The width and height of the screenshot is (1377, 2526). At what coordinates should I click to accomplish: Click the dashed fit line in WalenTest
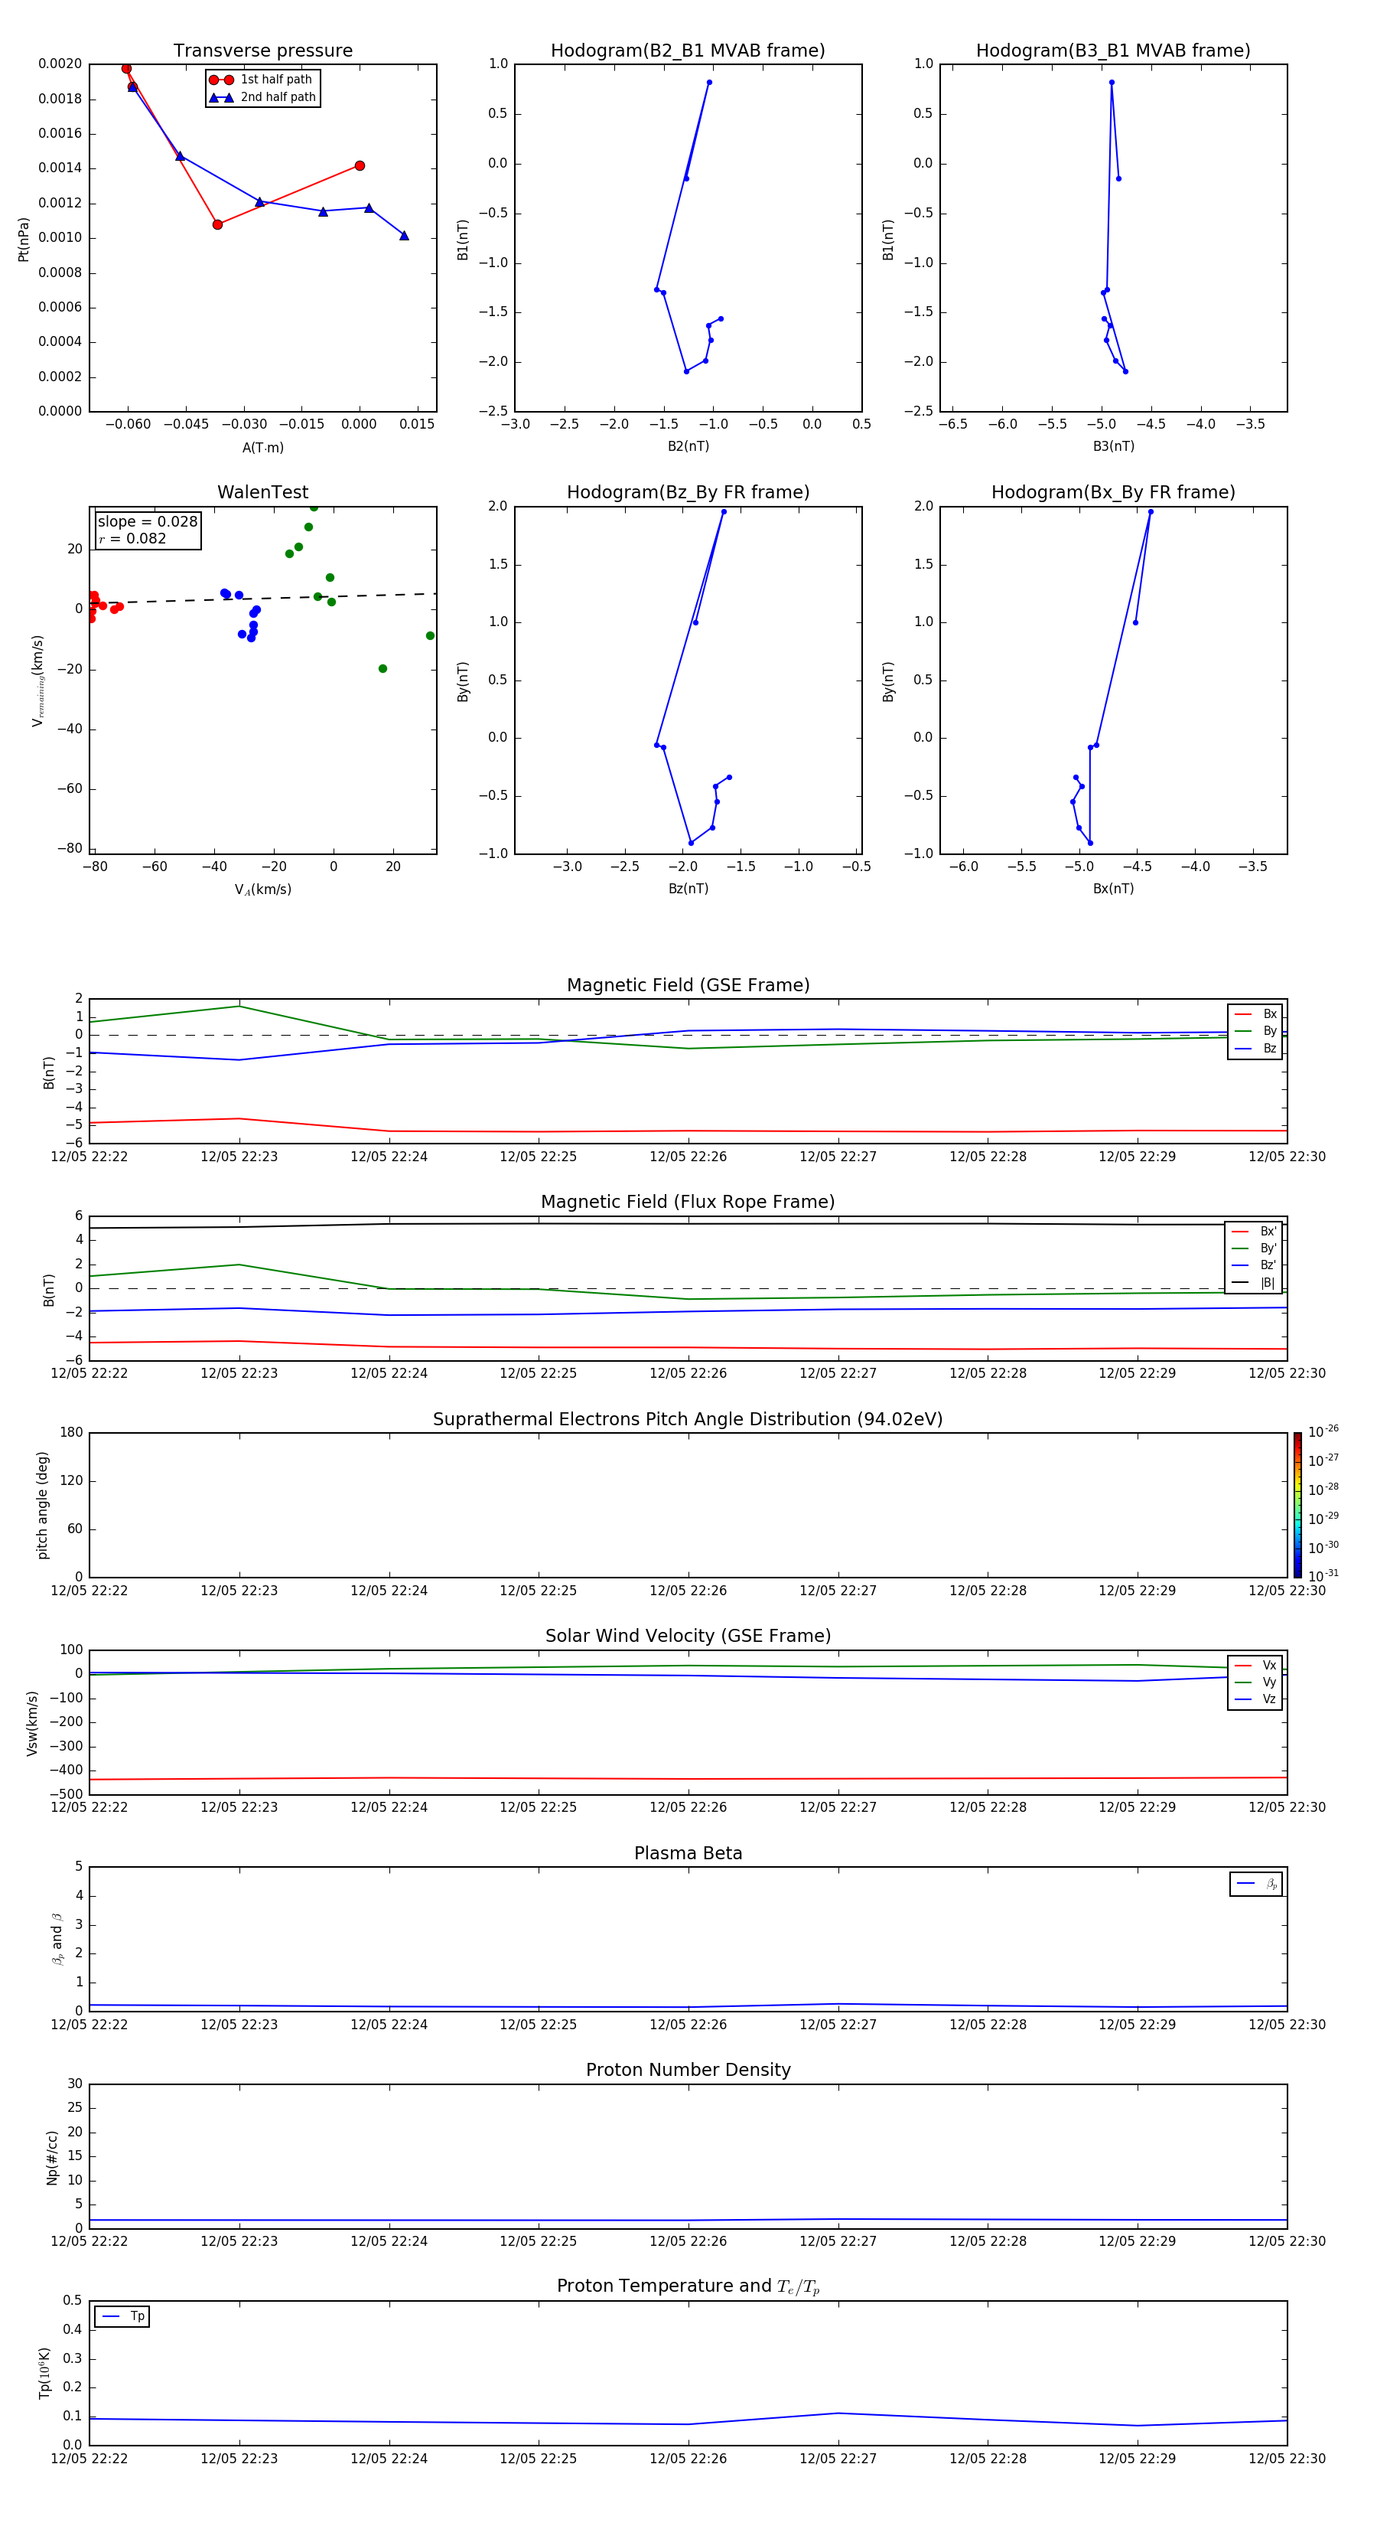[262, 598]
